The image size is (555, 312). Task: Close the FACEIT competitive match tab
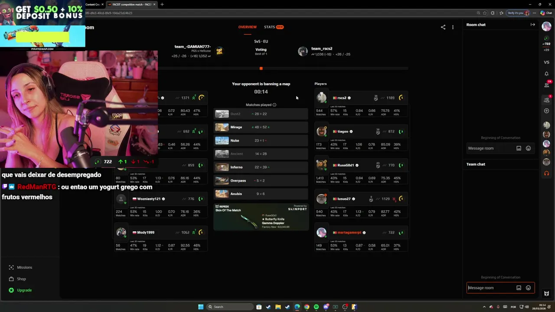tap(154, 4)
